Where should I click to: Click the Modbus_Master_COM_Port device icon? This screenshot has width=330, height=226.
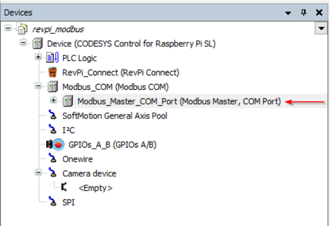tap(68, 101)
